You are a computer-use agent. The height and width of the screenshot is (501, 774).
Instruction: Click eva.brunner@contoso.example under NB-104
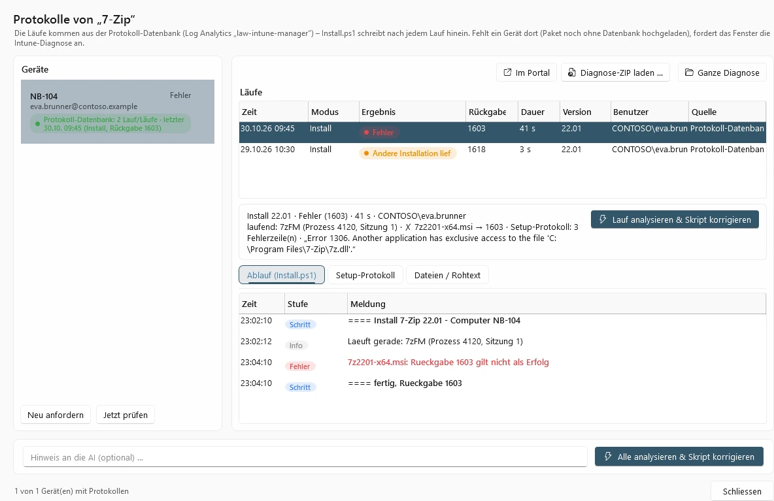[84, 106]
